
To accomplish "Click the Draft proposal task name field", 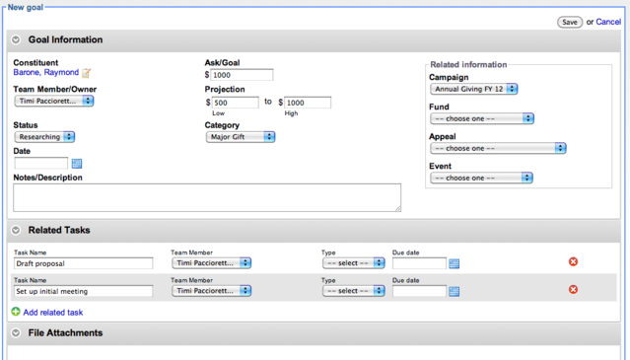I will tap(83, 263).
